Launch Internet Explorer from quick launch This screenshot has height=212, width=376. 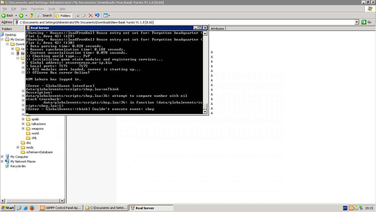[x=26, y=208]
